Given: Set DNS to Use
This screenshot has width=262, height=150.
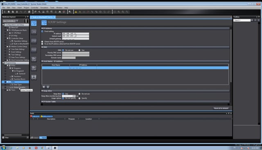Looking at the screenshot, I should tap(79, 50).
